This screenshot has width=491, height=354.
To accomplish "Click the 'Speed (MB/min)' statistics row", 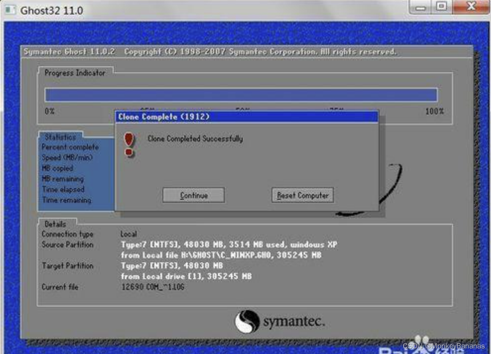I will point(67,157).
